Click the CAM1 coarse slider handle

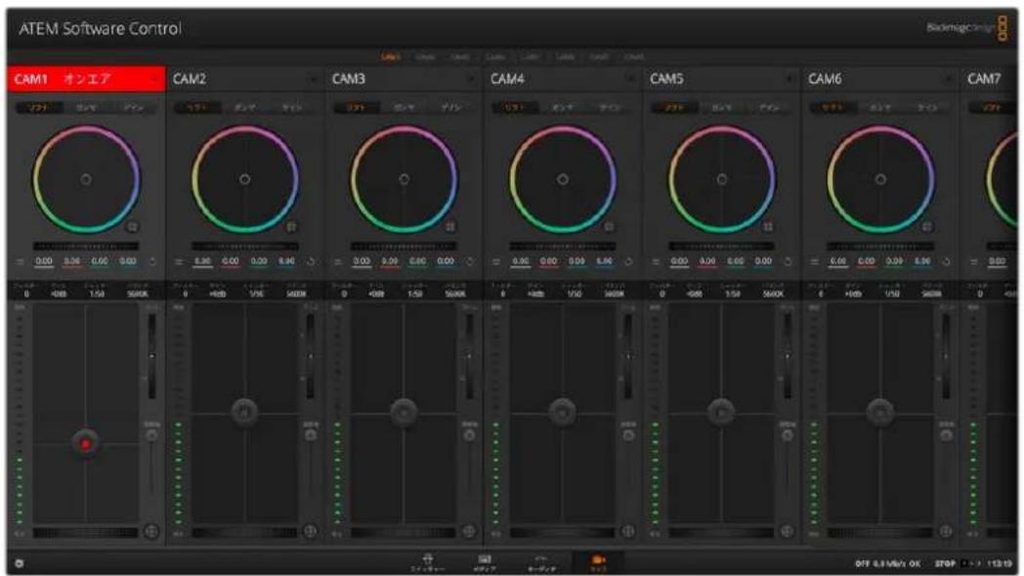pyautogui.click(x=151, y=356)
